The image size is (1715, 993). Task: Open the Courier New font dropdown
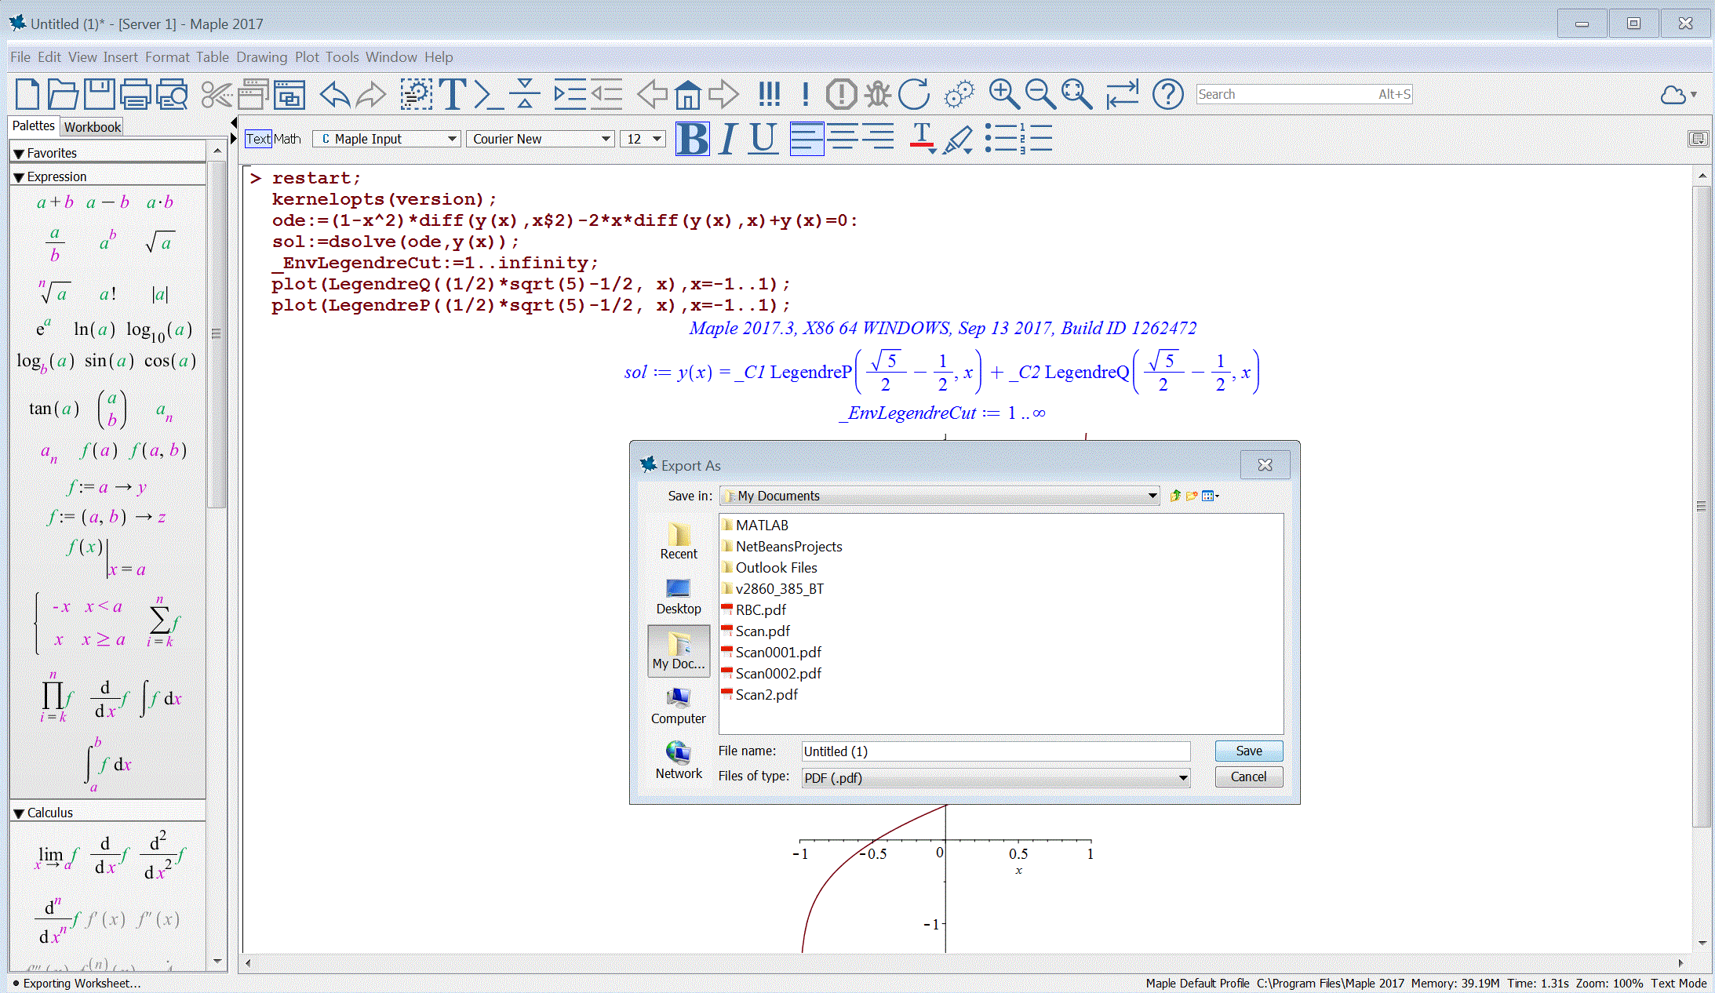[x=541, y=139]
